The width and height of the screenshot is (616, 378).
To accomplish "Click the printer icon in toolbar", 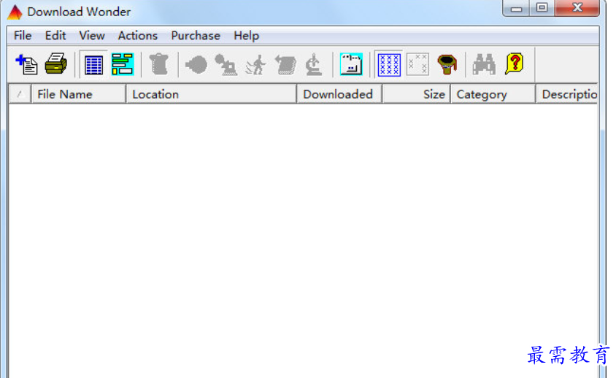I will [56, 63].
